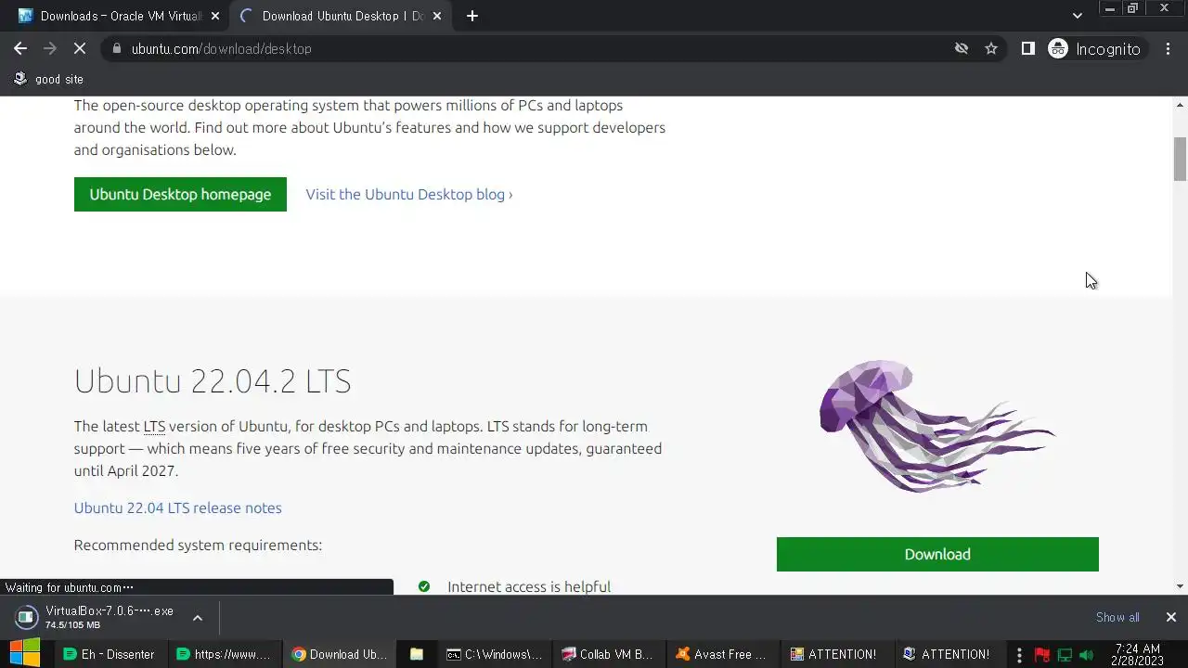
Task: Switch to the 'Eh - Dissenter' taskbar window
Action: click(x=110, y=654)
